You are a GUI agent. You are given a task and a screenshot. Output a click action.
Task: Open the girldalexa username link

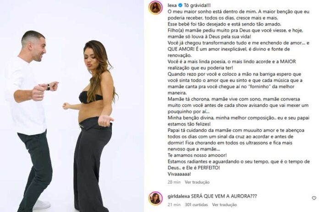(x=179, y=196)
